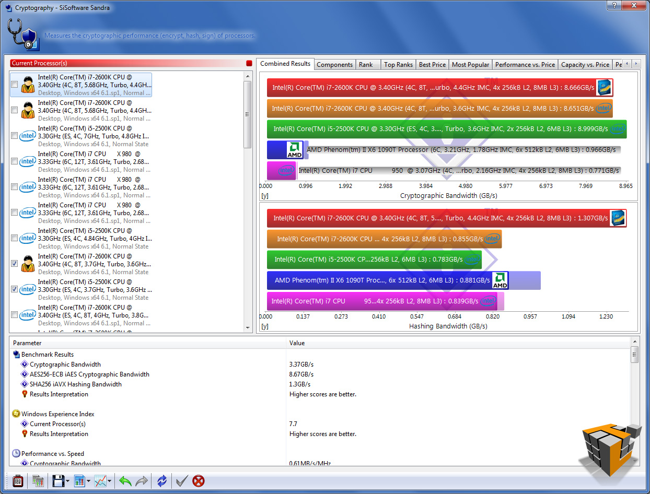The width and height of the screenshot is (650, 494).
Task: Click the Sandra icon in the title bar
Action: (x=8, y=8)
